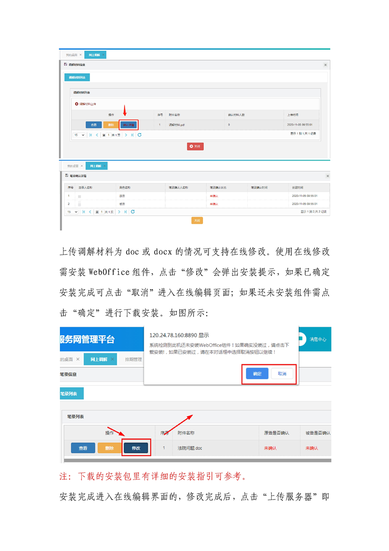
Task: Click 确认材料人数 column header
Action: click(236, 115)
